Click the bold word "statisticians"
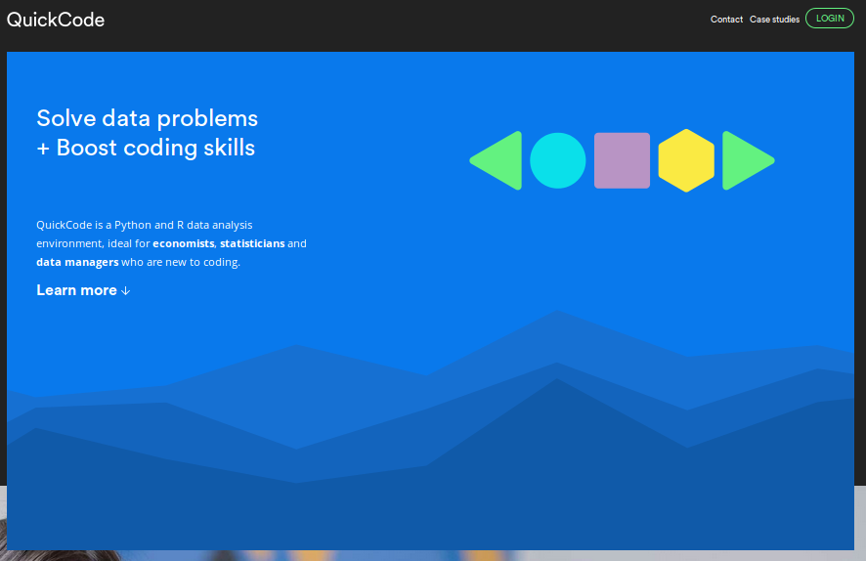 click(252, 243)
